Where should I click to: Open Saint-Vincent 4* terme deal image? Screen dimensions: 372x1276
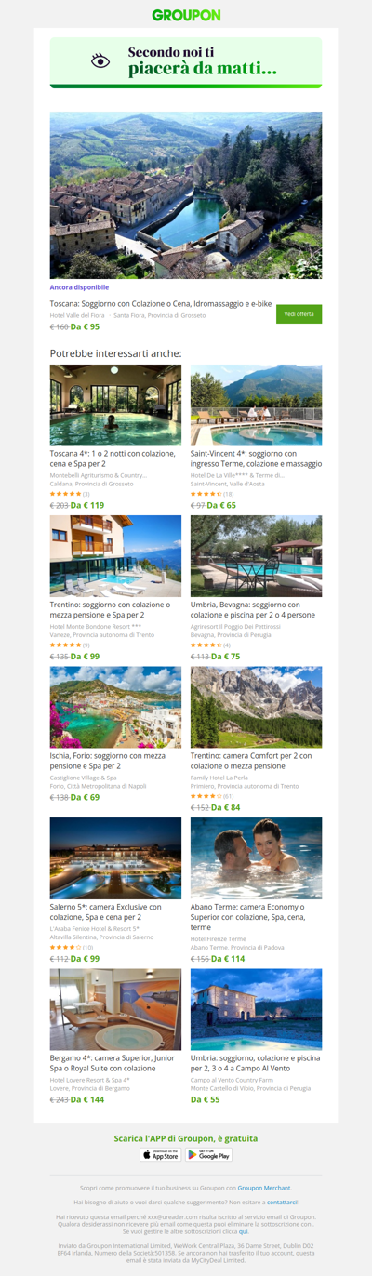pyautogui.click(x=257, y=405)
